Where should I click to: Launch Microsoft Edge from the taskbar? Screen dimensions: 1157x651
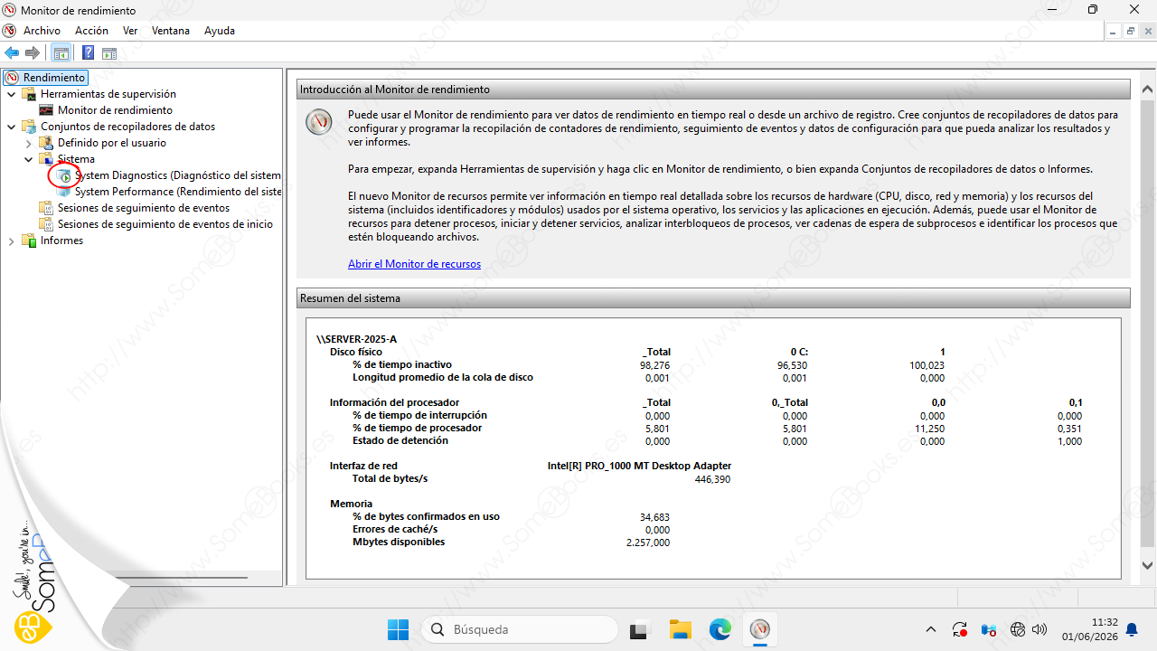click(720, 629)
